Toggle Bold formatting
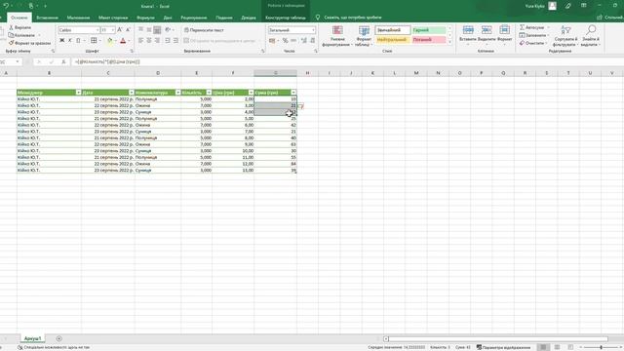 pos(61,41)
